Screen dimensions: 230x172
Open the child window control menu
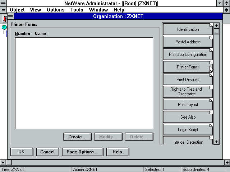3,10
